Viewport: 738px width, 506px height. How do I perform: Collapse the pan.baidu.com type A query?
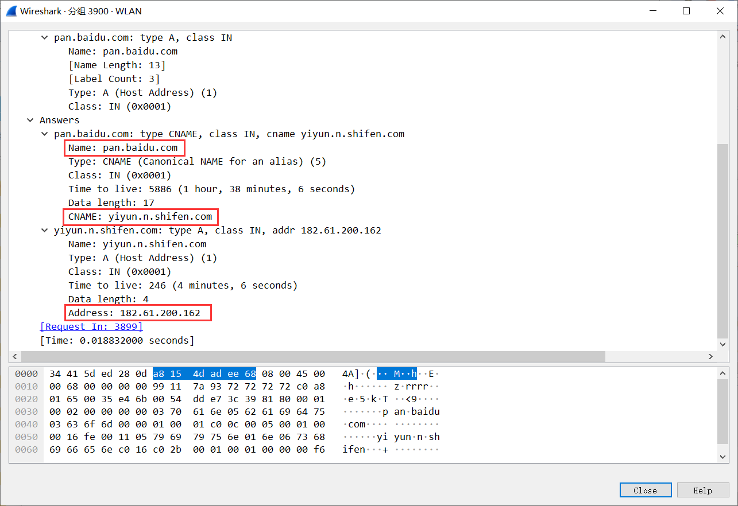pos(44,38)
